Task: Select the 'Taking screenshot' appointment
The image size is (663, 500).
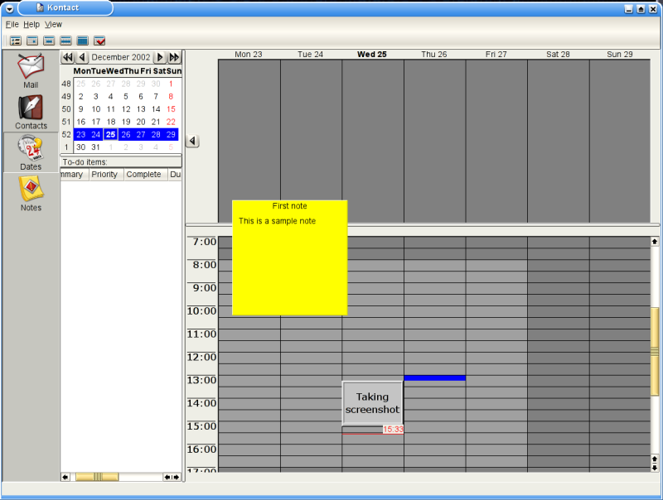Action: pyautogui.click(x=372, y=403)
